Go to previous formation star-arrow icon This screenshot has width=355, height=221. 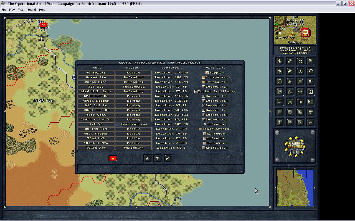[280, 71]
